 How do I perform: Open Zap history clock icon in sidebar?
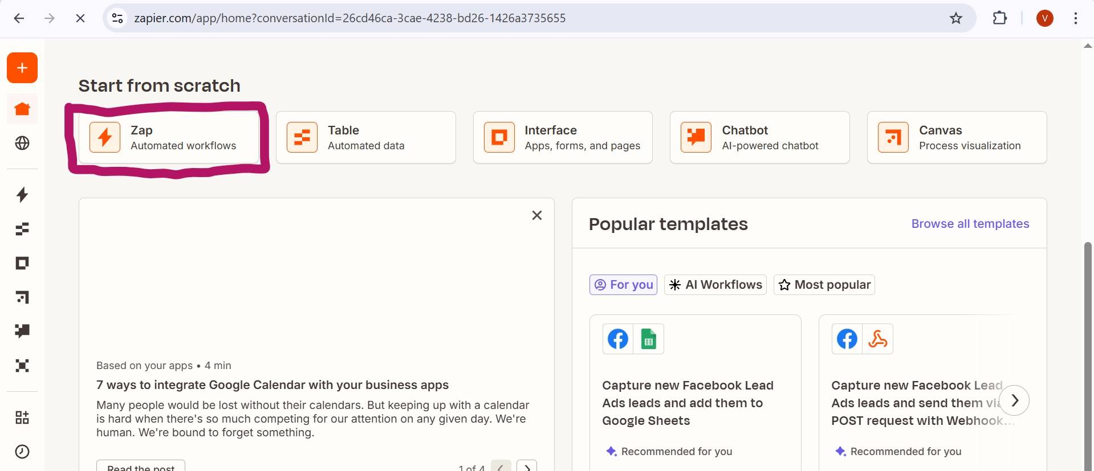pyautogui.click(x=22, y=452)
